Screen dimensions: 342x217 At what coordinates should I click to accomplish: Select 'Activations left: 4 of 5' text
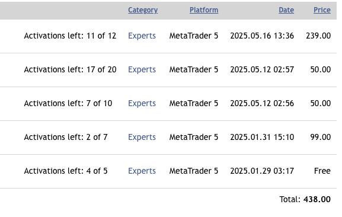coord(66,171)
